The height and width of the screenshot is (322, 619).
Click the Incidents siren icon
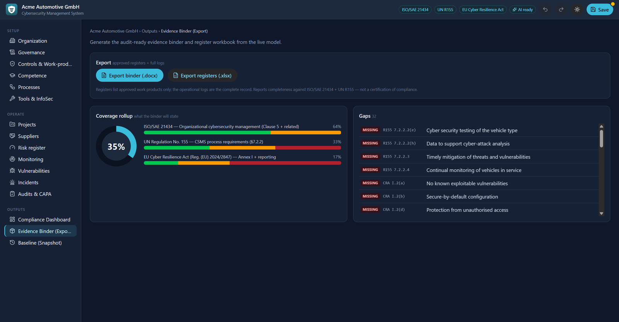click(x=12, y=182)
